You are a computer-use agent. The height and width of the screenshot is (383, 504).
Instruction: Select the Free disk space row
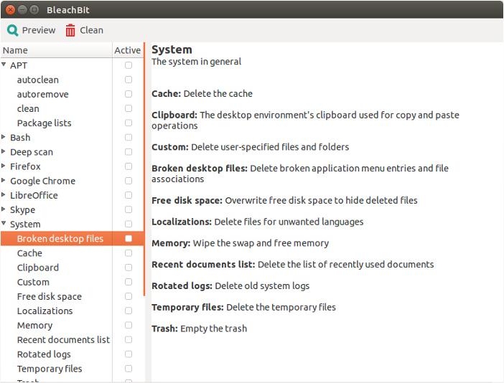[x=72, y=296]
